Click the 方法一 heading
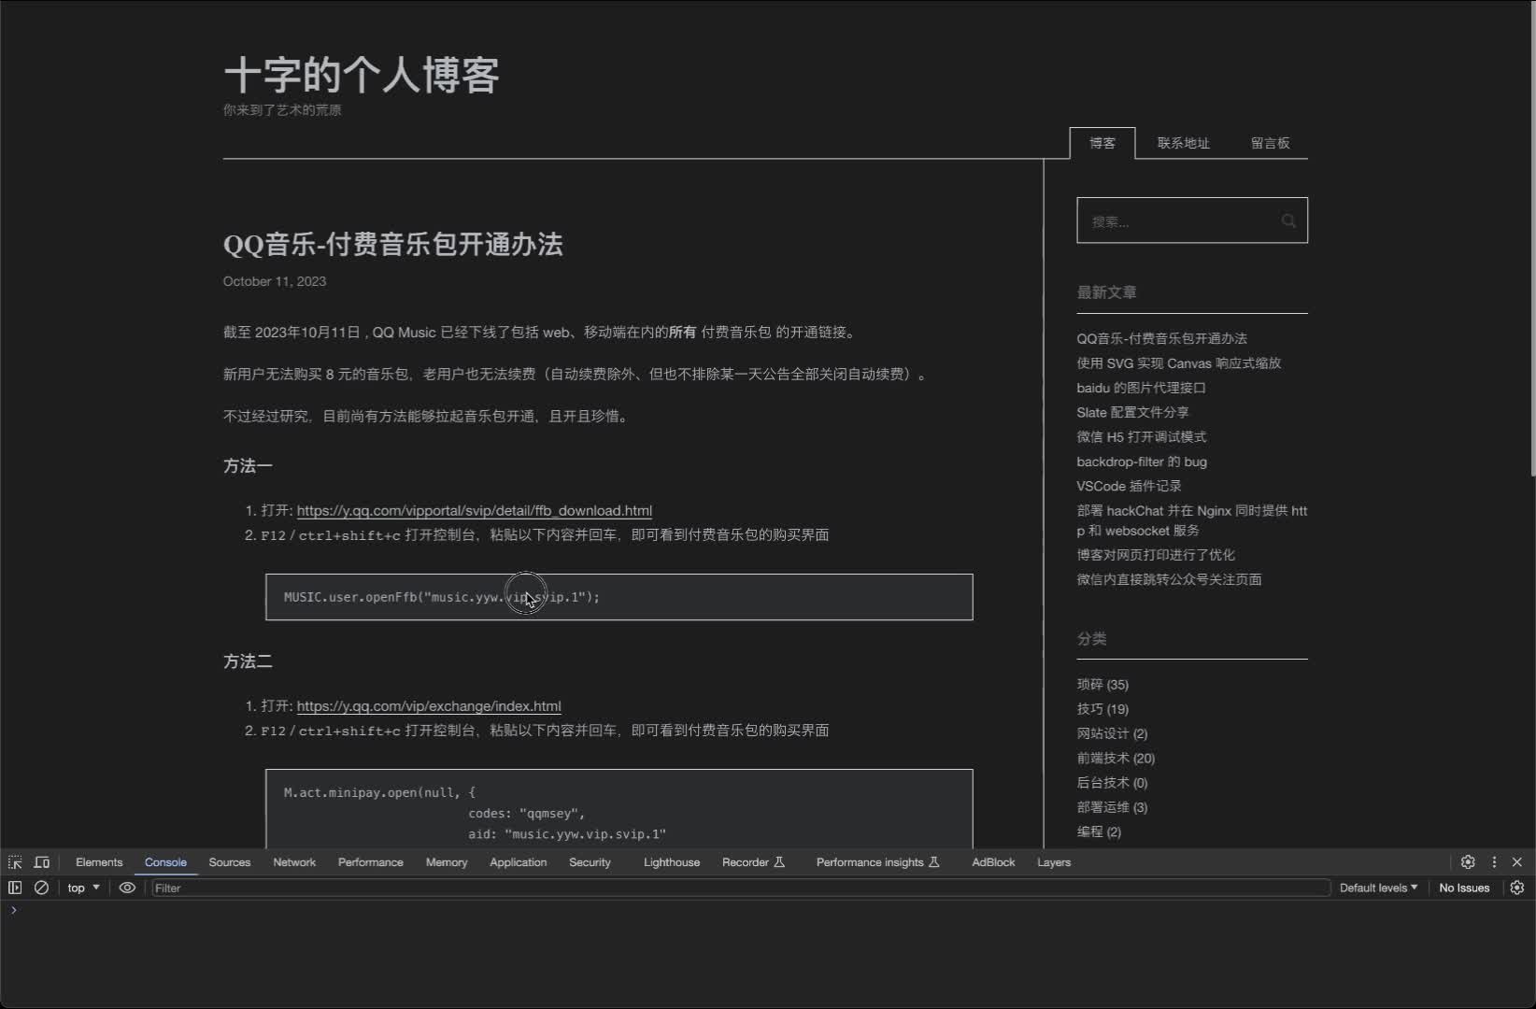 click(248, 465)
